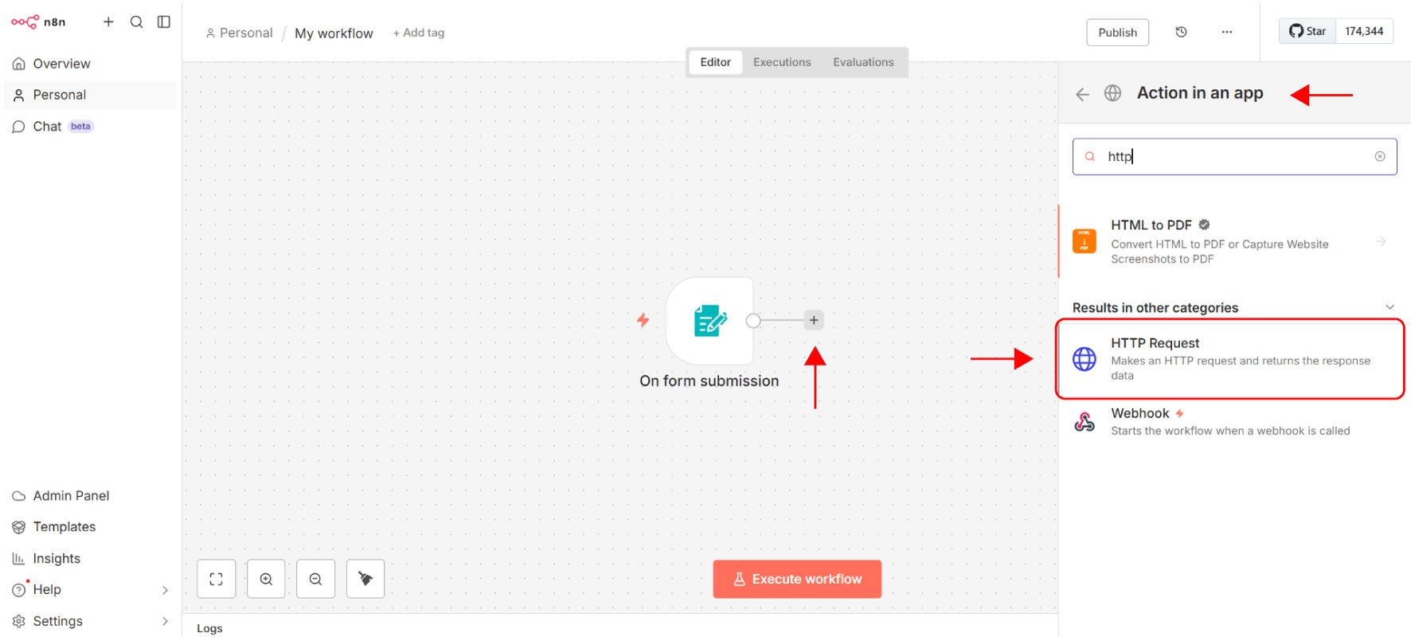Image resolution: width=1411 pixels, height=637 pixels.
Task: Click the plus icon beside n8n logo
Action: coord(108,21)
